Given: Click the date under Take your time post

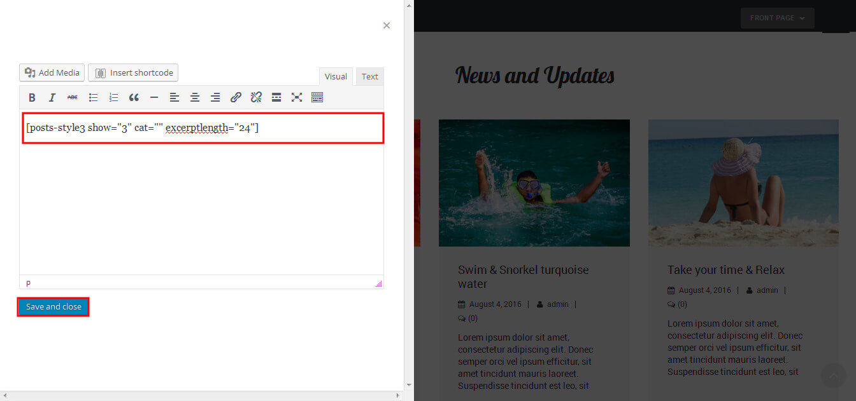Looking at the screenshot, I should tap(704, 290).
